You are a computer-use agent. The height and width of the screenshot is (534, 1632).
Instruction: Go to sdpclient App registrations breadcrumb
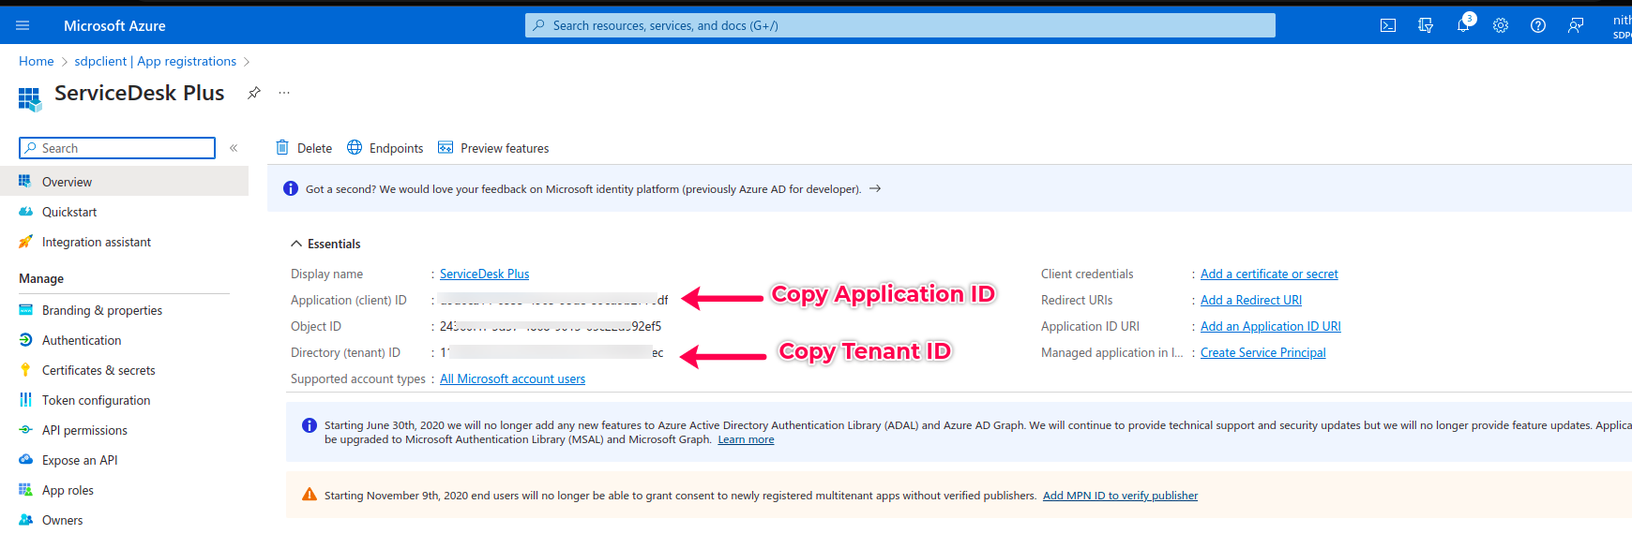pos(155,61)
